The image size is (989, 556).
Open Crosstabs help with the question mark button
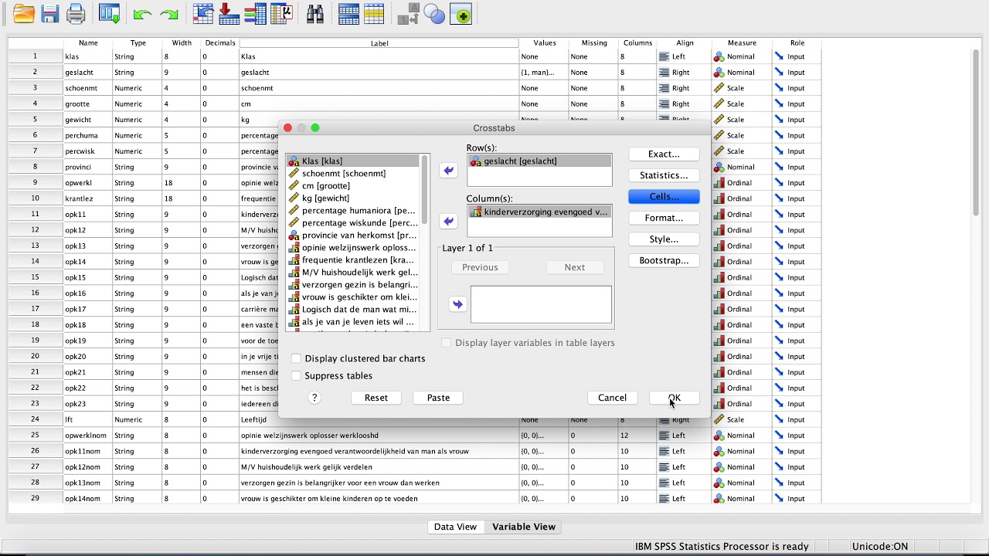[314, 398]
